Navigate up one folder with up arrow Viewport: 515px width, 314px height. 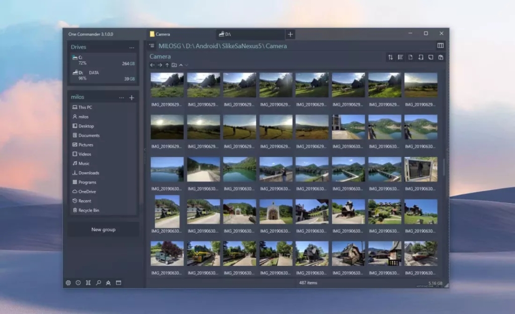(x=167, y=65)
